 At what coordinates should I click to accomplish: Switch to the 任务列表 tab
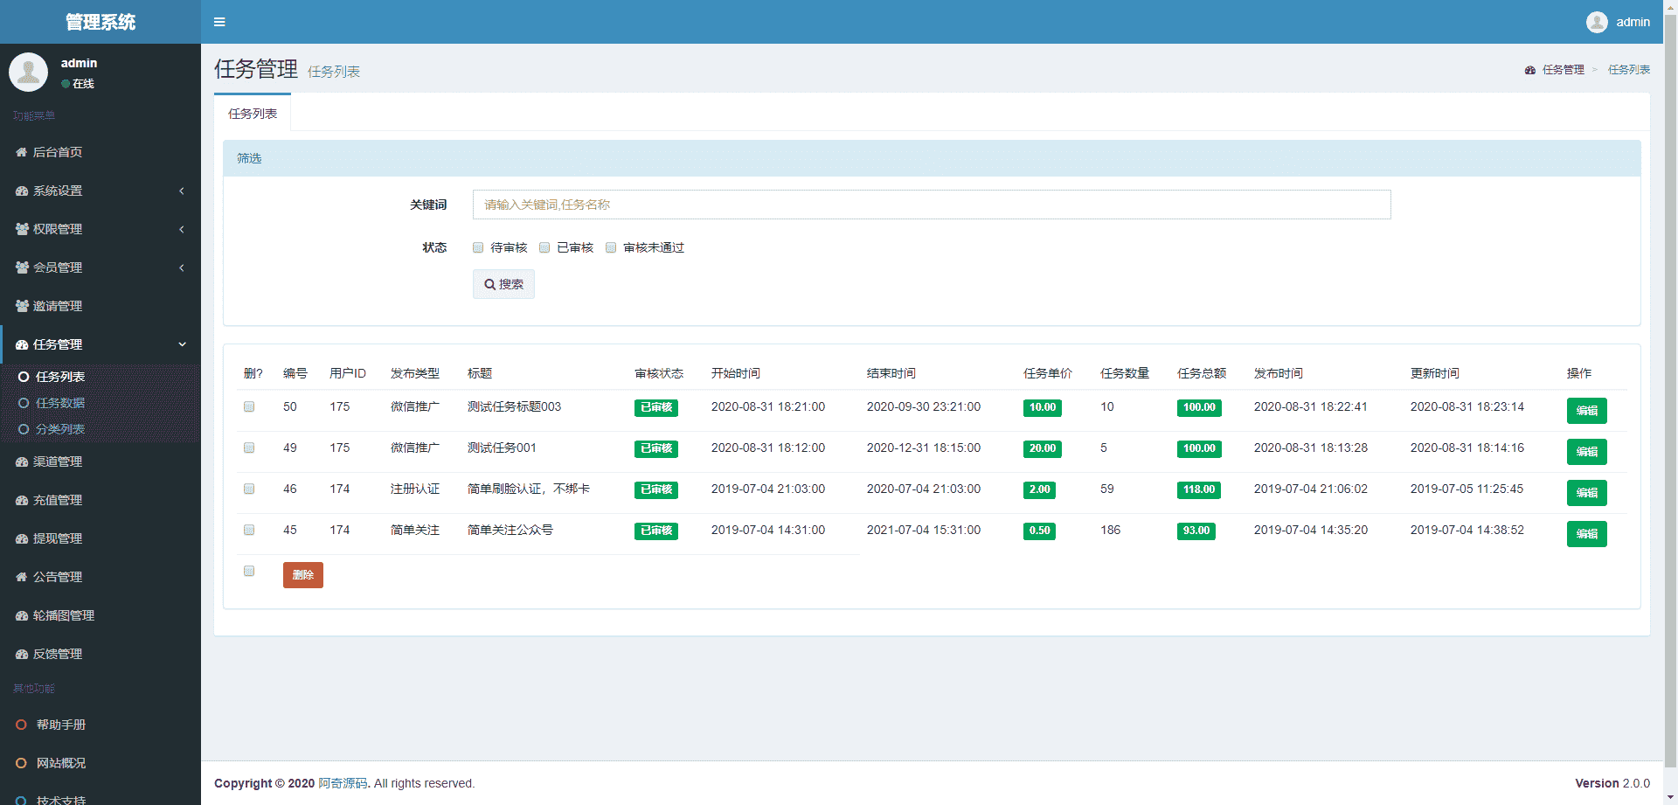coord(253,114)
